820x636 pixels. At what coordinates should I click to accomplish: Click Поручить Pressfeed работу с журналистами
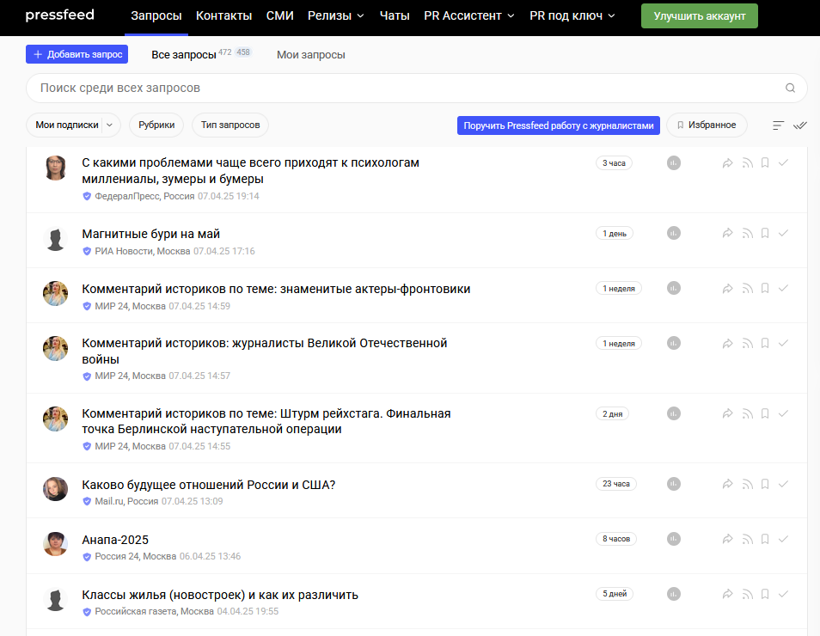[559, 125]
